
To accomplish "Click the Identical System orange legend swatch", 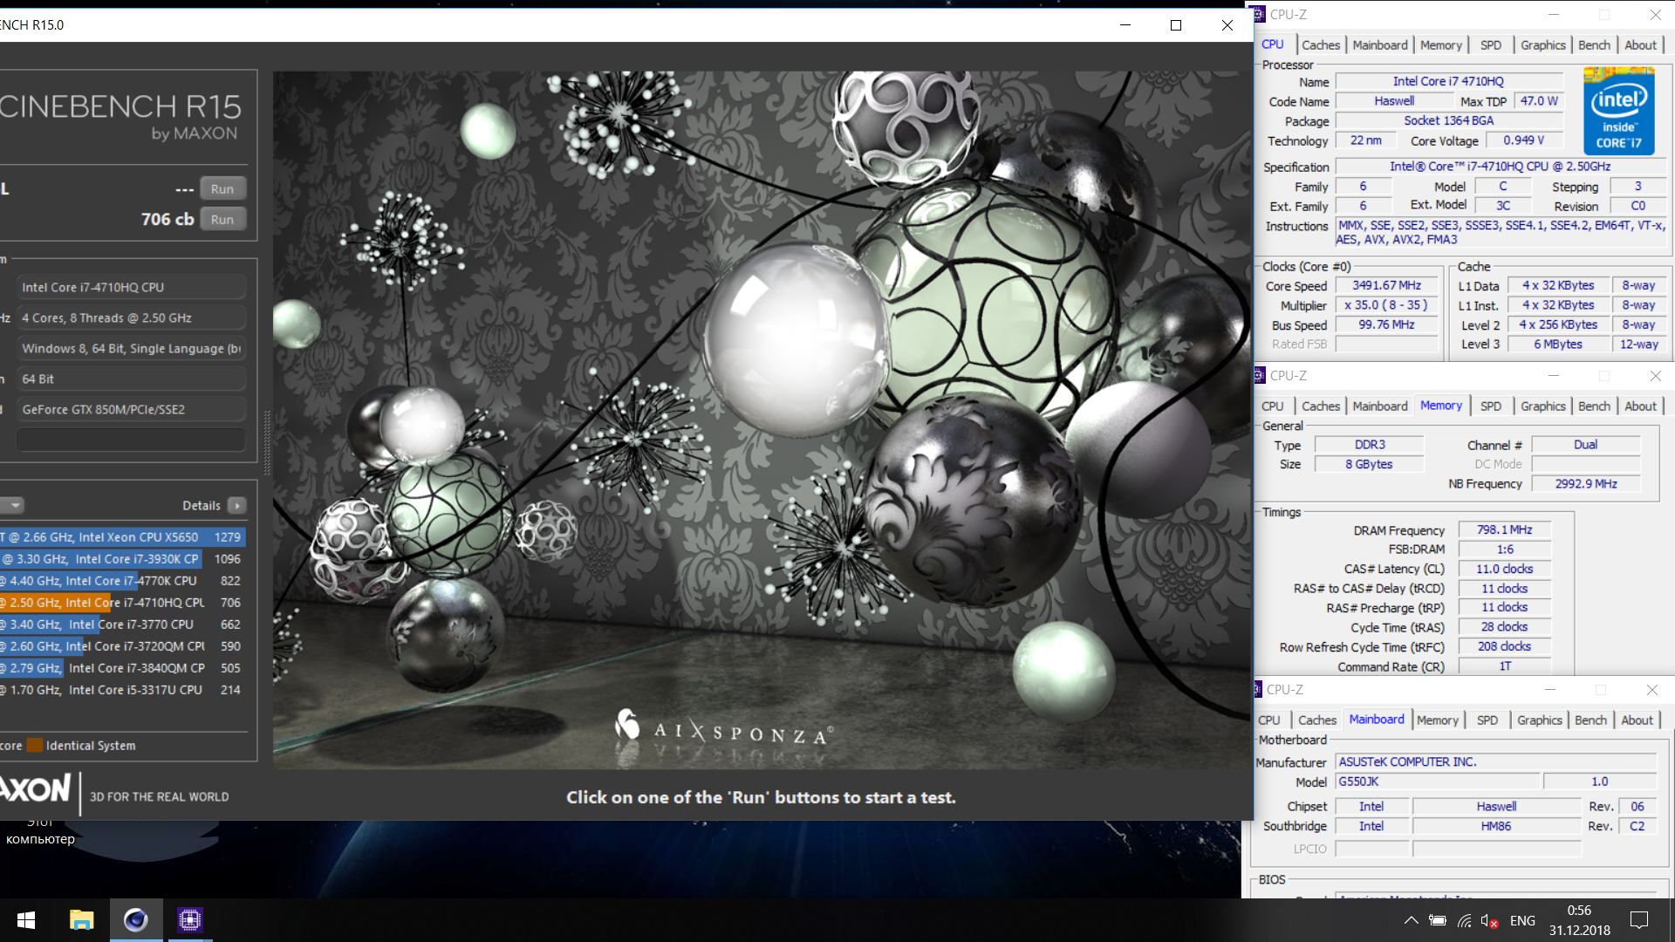I will 35,746.
